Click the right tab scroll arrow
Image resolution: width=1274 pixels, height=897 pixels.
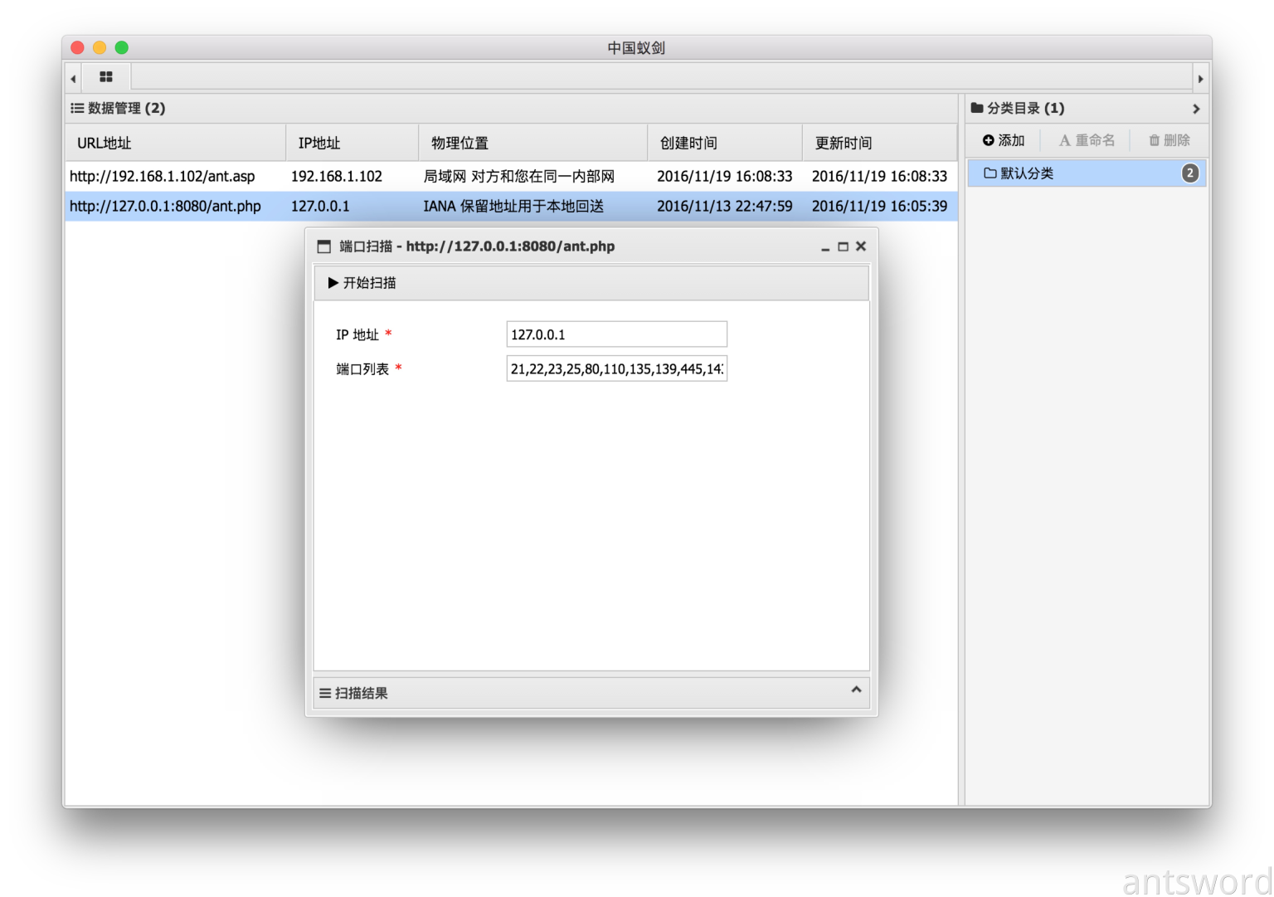click(1199, 79)
